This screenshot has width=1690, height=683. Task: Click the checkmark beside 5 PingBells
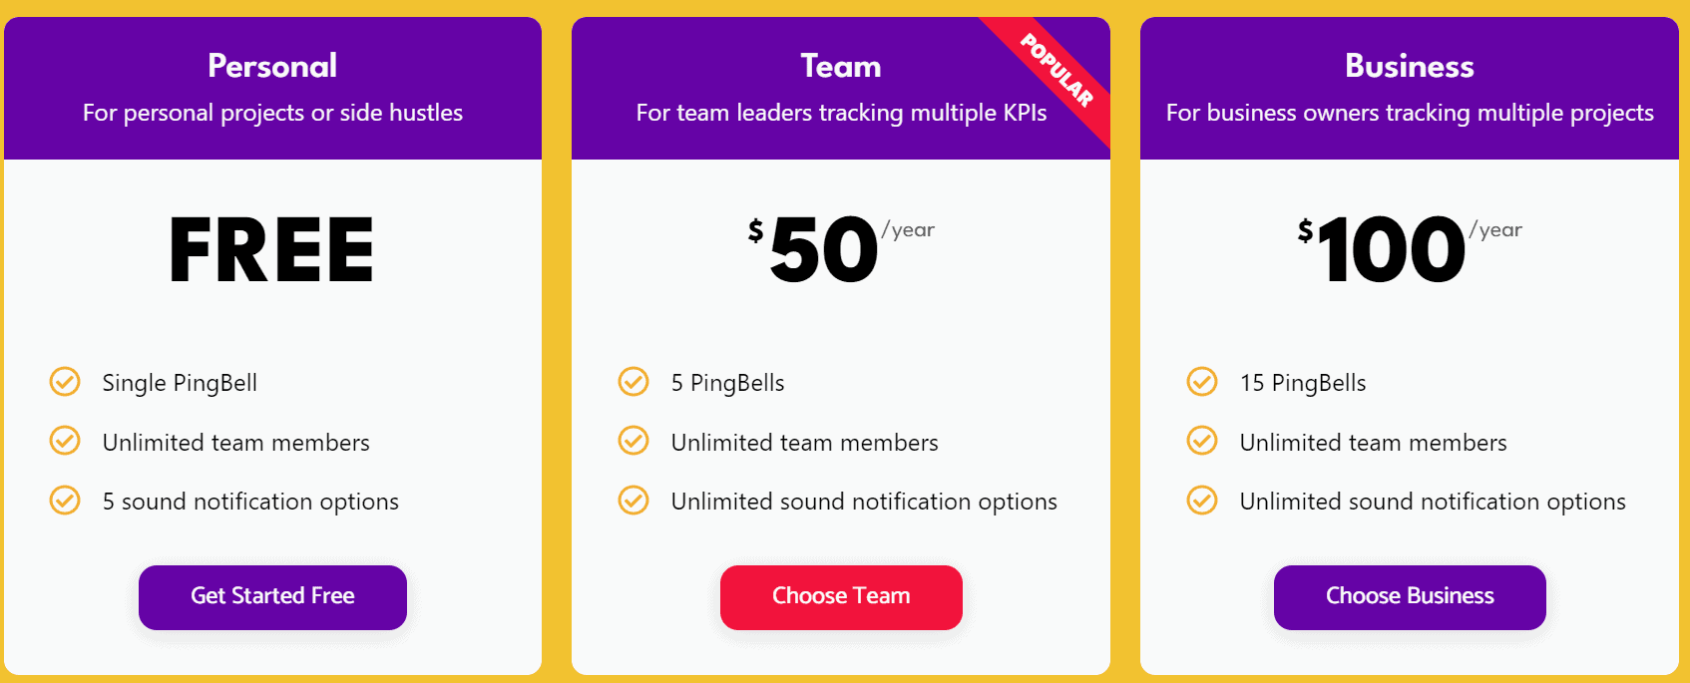634,382
